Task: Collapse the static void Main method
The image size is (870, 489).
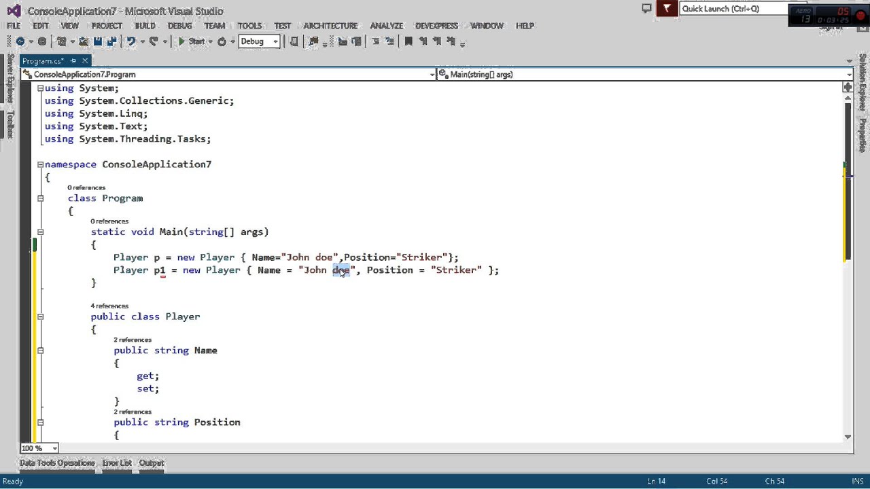Action: (40, 232)
